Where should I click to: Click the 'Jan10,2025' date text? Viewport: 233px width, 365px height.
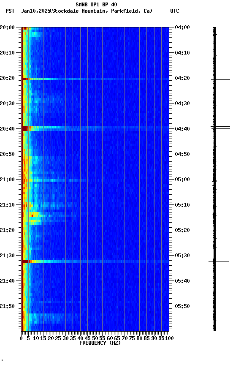(35, 11)
